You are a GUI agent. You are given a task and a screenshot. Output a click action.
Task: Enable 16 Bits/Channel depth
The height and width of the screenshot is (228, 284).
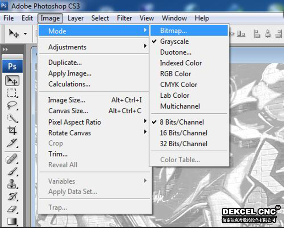[x=184, y=133]
